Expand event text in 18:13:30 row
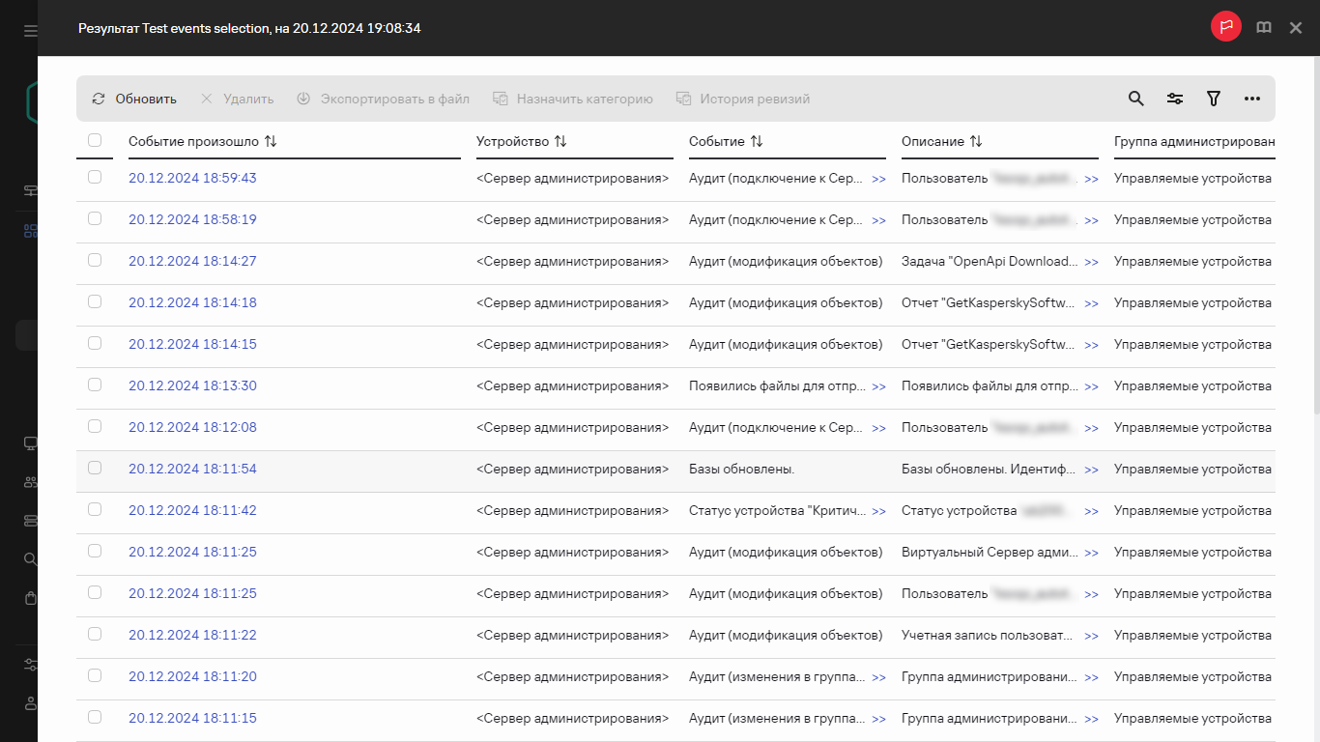 (x=878, y=386)
